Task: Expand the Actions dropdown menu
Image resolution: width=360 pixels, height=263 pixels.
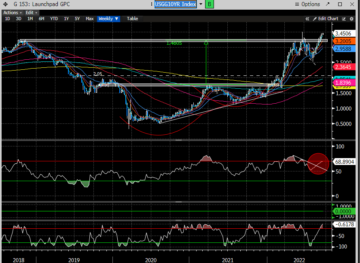Action: point(13,13)
